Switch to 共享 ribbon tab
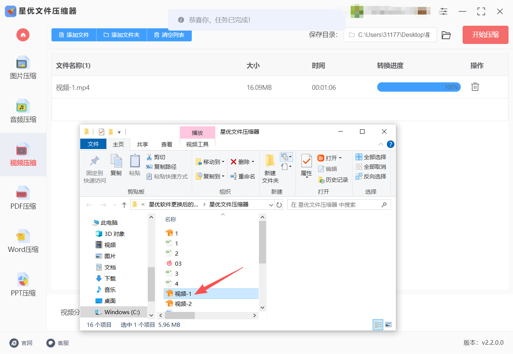 pos(143,144)
